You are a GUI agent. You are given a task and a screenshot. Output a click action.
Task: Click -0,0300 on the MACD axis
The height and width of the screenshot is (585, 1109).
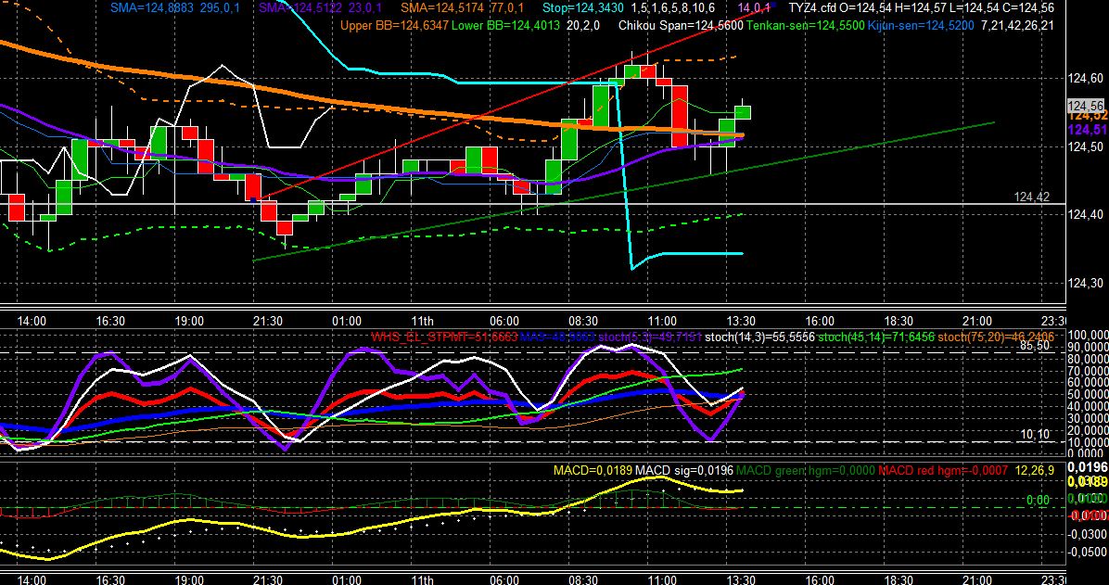1089,533
